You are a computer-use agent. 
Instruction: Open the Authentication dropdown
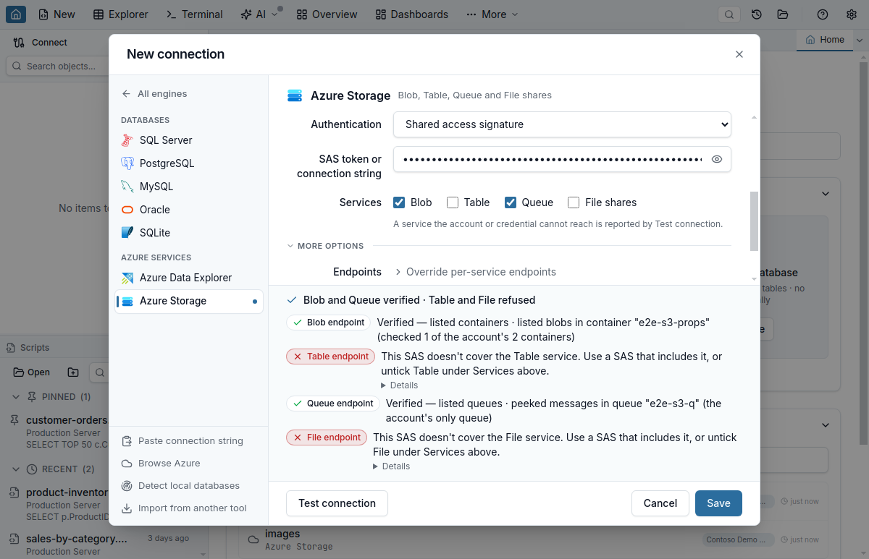[x=562, y=124]
